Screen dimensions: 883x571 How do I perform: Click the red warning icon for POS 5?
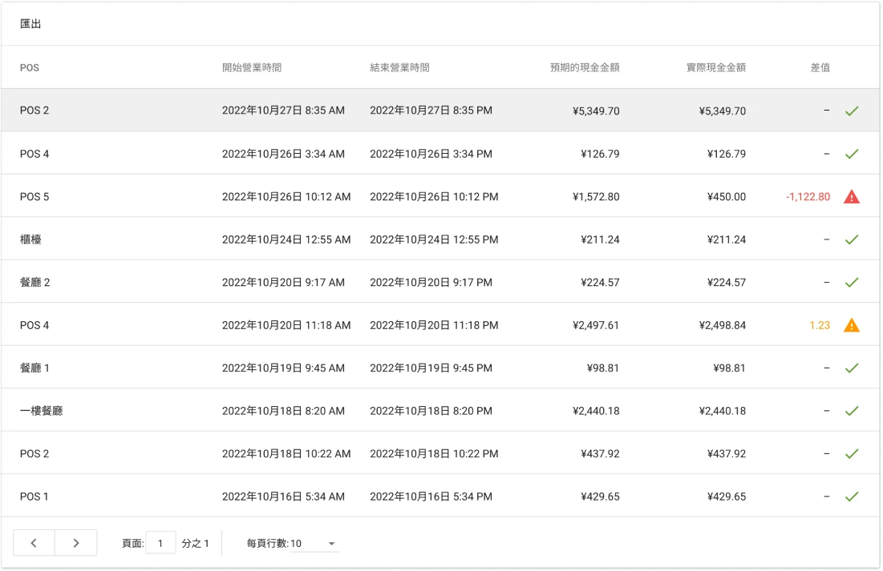click(851, 196)
